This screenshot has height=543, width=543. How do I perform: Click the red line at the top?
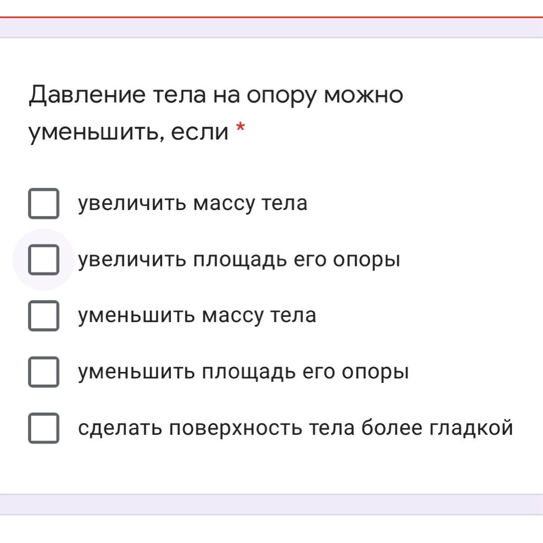point(271,17)
